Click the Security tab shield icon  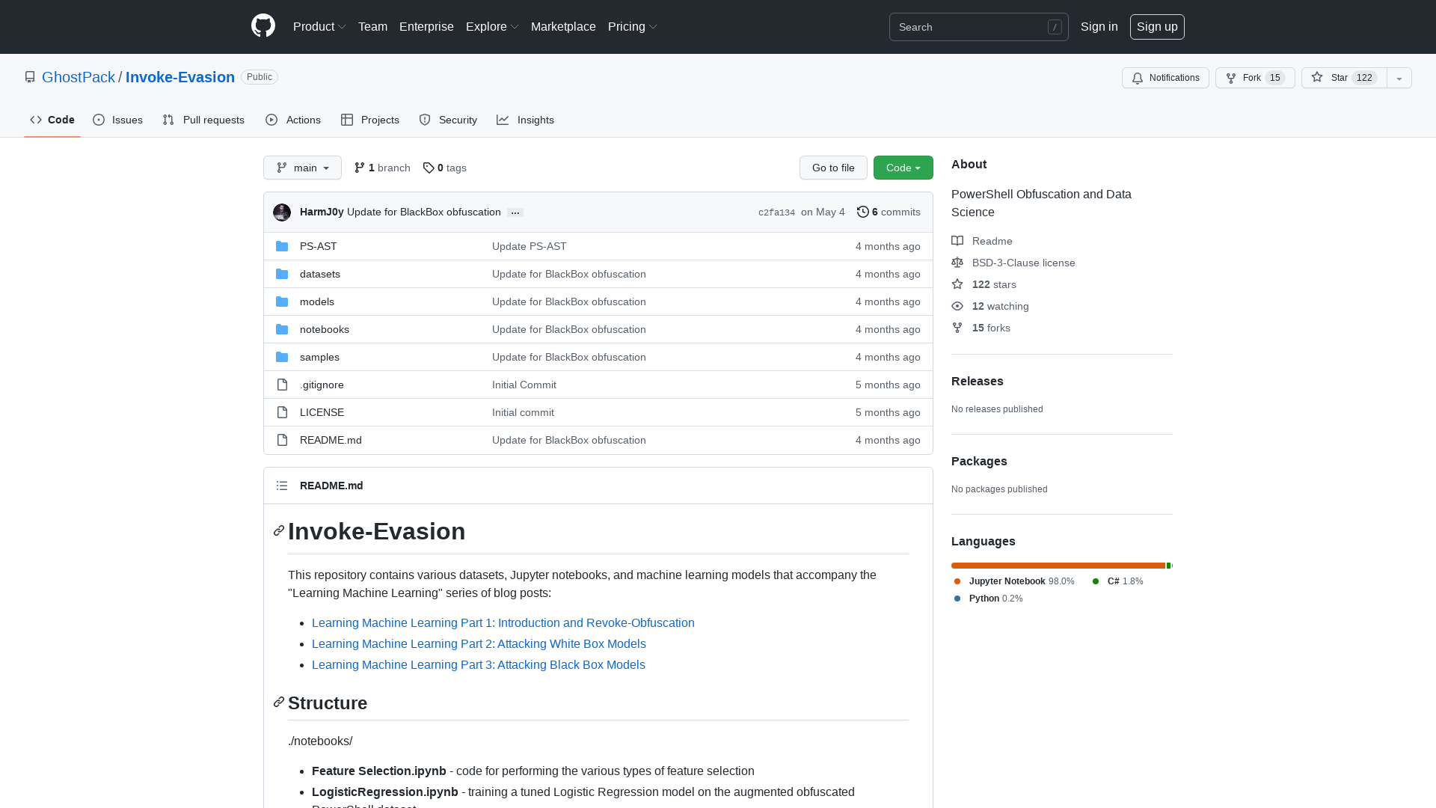[425, 120]
